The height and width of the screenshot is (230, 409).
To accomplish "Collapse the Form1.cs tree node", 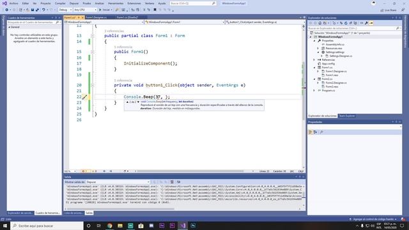I will tap(314, 68).
